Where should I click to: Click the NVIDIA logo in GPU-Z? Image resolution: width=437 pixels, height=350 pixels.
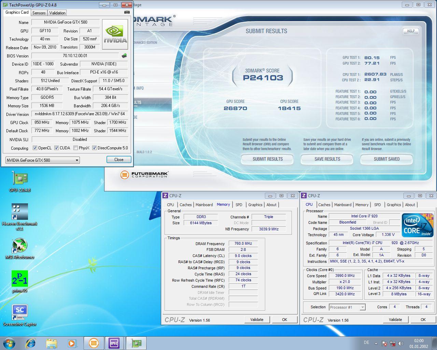[x=115, y=35]
